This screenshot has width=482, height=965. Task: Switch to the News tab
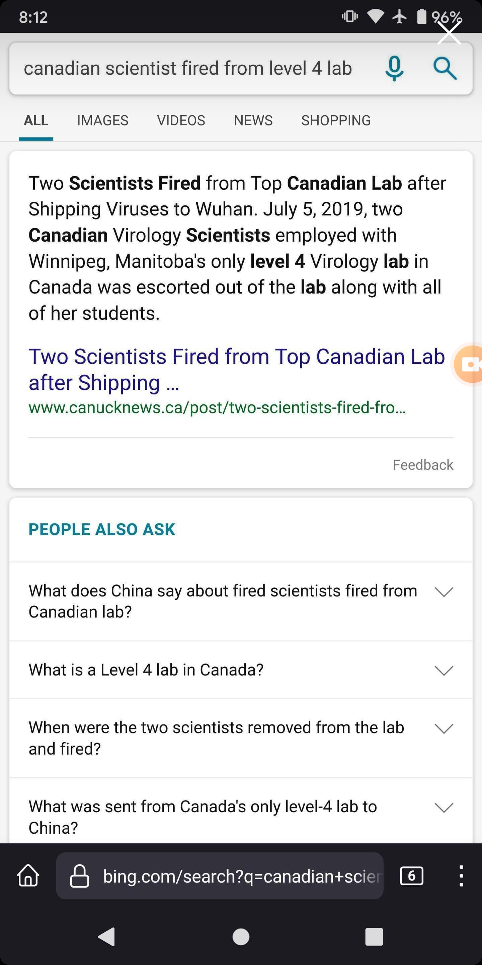tap(253, 121)
